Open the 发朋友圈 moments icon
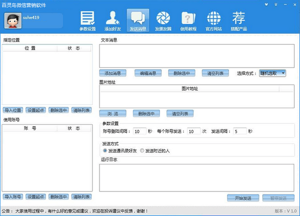 163,20
